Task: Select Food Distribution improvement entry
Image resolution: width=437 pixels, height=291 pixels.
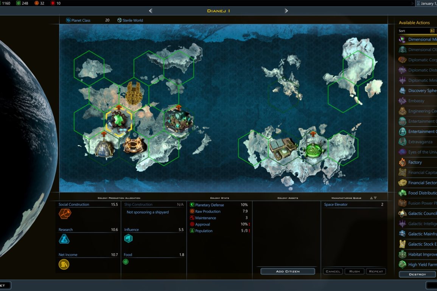Action: (x=417, y=193)
